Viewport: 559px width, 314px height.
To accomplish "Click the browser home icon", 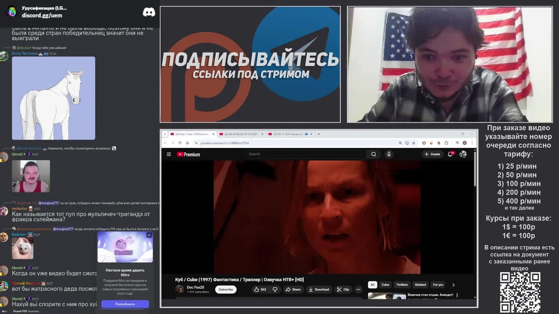I will click(187, 143).
